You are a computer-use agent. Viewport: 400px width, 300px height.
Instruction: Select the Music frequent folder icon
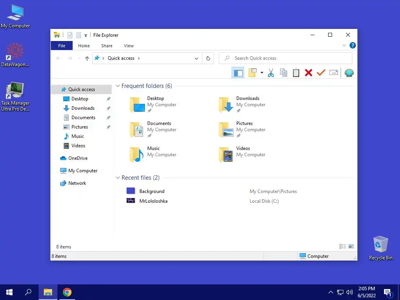click(x=137, y=155)
